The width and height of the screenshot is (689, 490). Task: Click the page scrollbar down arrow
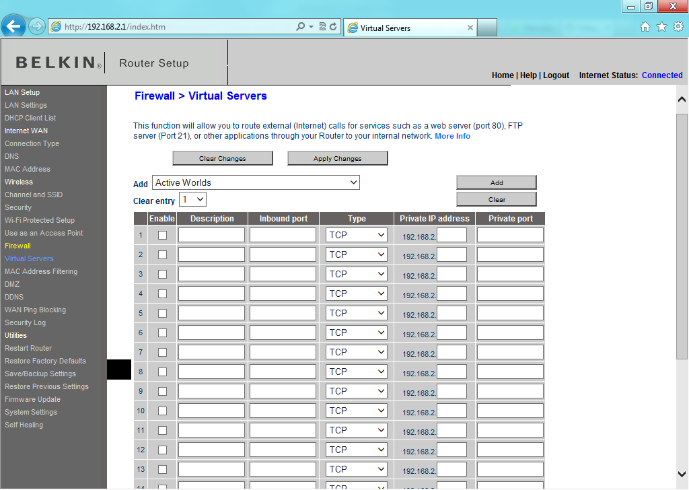tap(682, 474)
